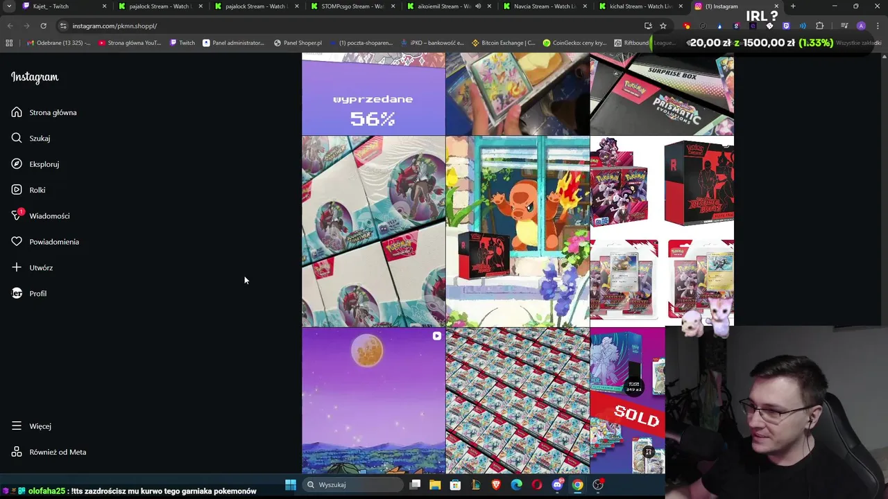Open Twitch bookmark
This screenshot has height=499, width=888.
click(x=182, y=43)
